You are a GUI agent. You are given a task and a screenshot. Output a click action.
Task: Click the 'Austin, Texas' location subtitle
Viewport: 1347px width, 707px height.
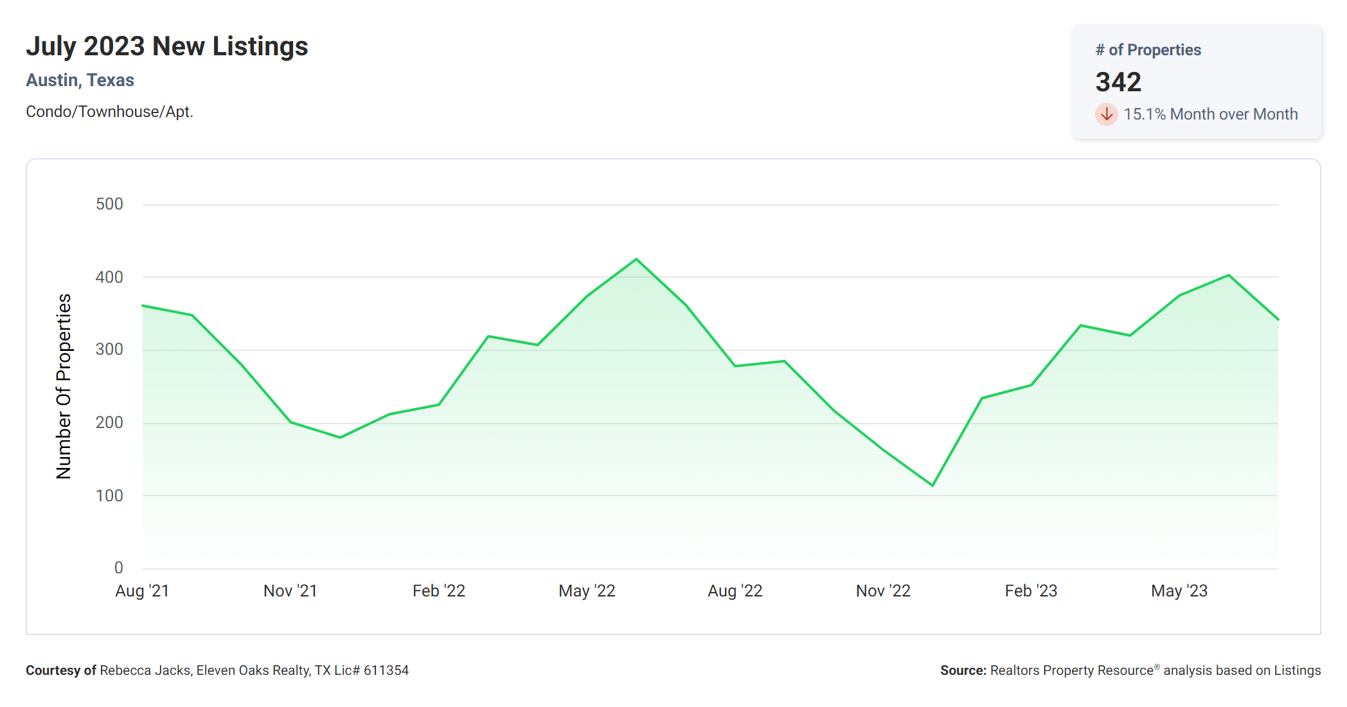80,80
